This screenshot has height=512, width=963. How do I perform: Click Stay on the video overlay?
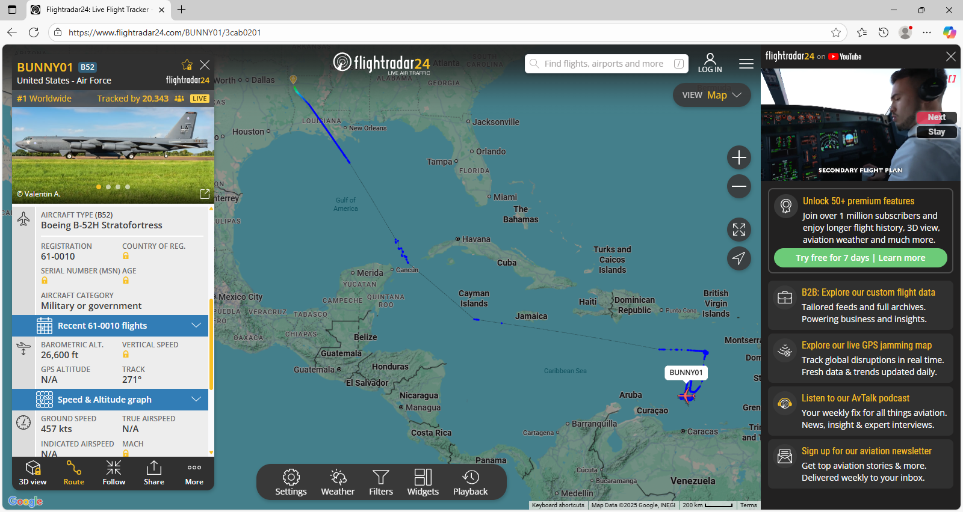(x=937, y=132)
